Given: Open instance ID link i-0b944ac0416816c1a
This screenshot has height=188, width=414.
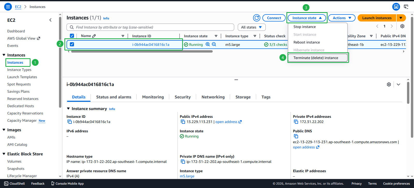Looking at the screenshot, I should pos(151,45).
